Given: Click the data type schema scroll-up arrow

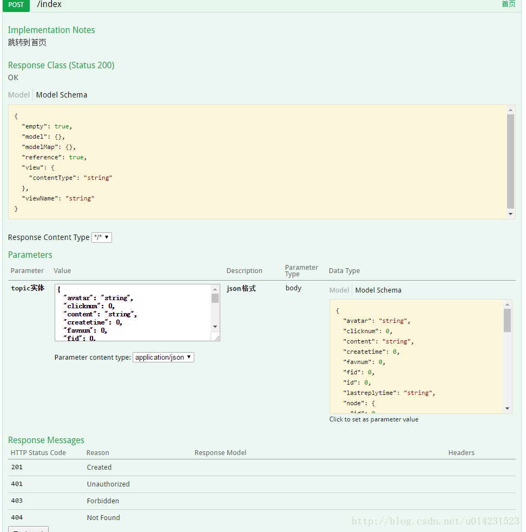Looking at the screenshot, I should (507, 304).
